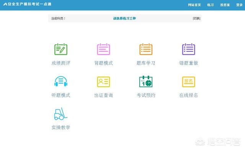Click the 考试预约 text label

click(x=146, y=95)
